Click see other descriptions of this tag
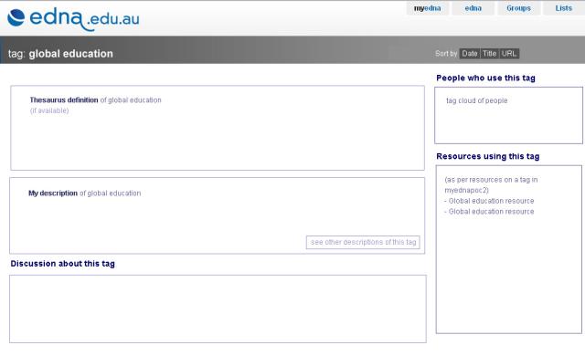This screenshot has width=585, height=356. pos(363,242)
